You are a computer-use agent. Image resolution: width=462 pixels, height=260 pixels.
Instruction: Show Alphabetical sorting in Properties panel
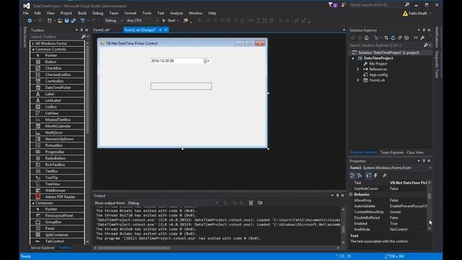pos(359,175)
